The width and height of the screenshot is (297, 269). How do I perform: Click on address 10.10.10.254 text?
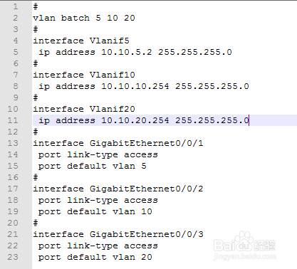click(x=135, y=86)
